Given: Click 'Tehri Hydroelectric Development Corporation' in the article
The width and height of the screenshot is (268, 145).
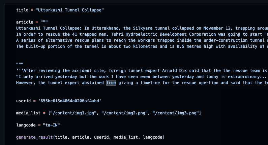Looking at the screenshot, I should 163,34.
